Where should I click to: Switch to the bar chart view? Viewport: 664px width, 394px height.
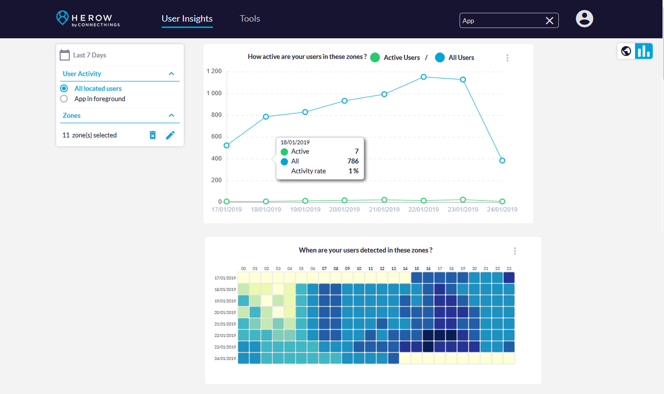644,51
